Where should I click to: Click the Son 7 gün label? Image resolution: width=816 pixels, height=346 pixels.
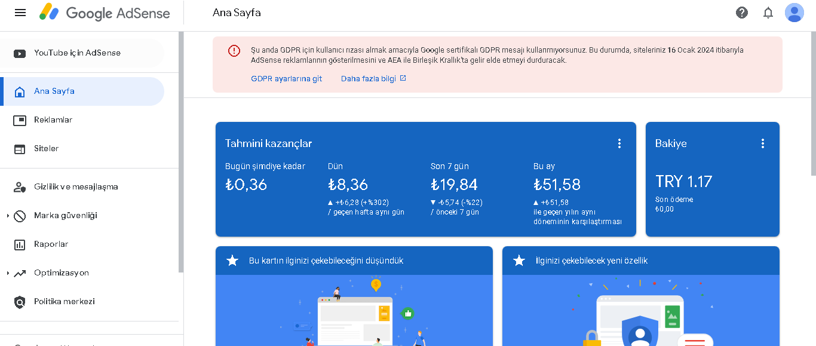click(450, 166)
